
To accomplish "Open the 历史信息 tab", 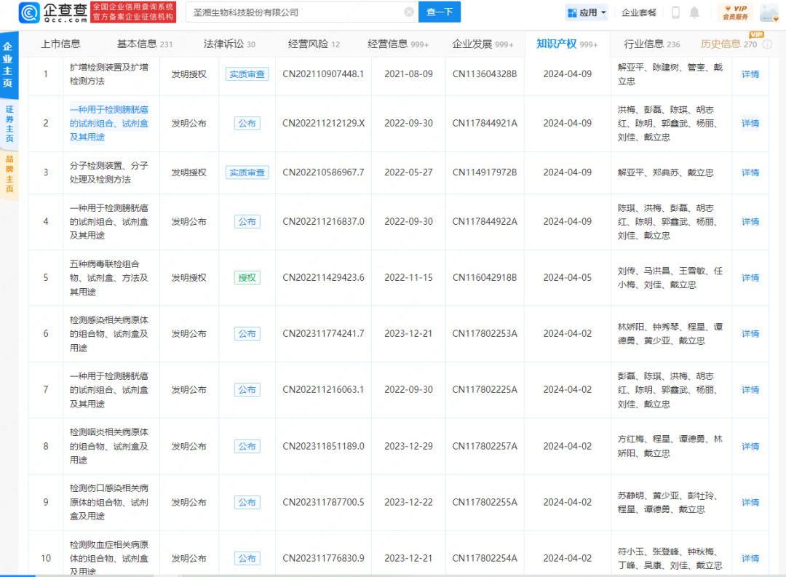I will pos(729,44).
